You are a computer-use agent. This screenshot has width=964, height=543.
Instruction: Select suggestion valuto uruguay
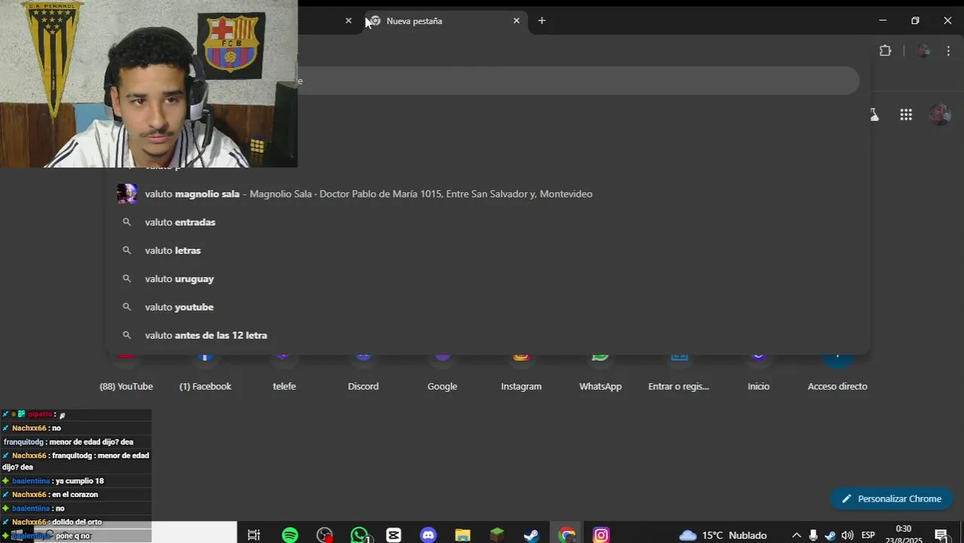tap(487, 279)
